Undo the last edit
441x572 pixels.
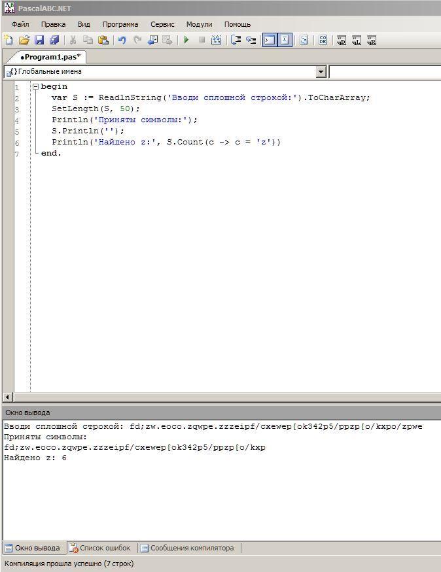(x=122, y=40)
